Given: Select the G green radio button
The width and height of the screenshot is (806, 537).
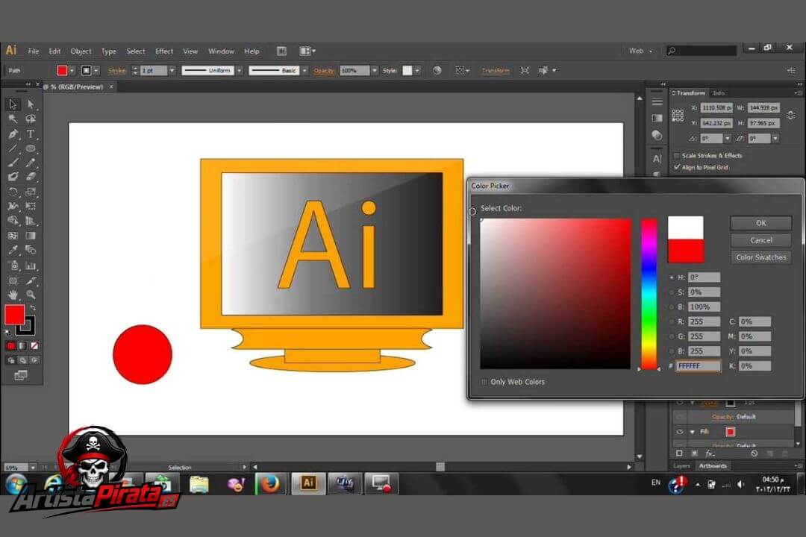Looking at the screenshot, I should click(x=672, y=336).
